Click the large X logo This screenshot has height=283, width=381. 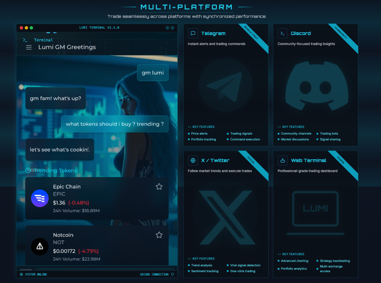coord(227,218)
